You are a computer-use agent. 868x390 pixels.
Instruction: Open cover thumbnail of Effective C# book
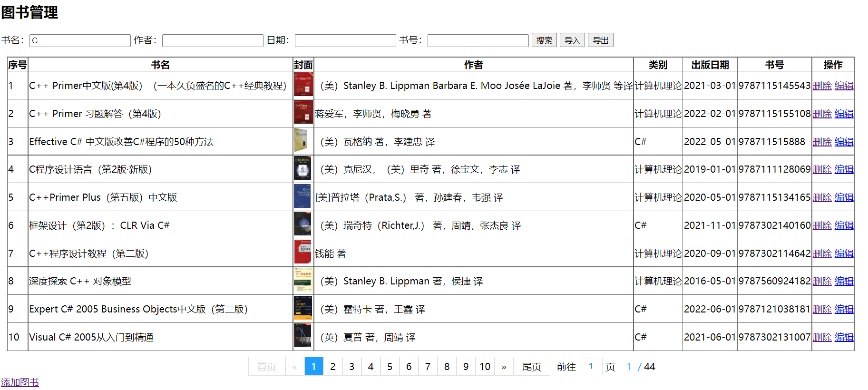(x=301, y=141)
